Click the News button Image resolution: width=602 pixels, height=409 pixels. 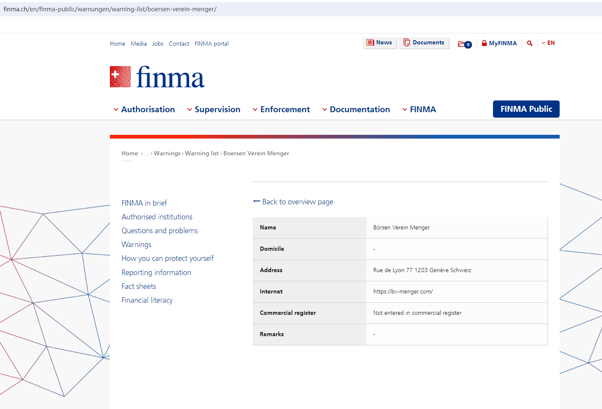click(x=379, y=43)
